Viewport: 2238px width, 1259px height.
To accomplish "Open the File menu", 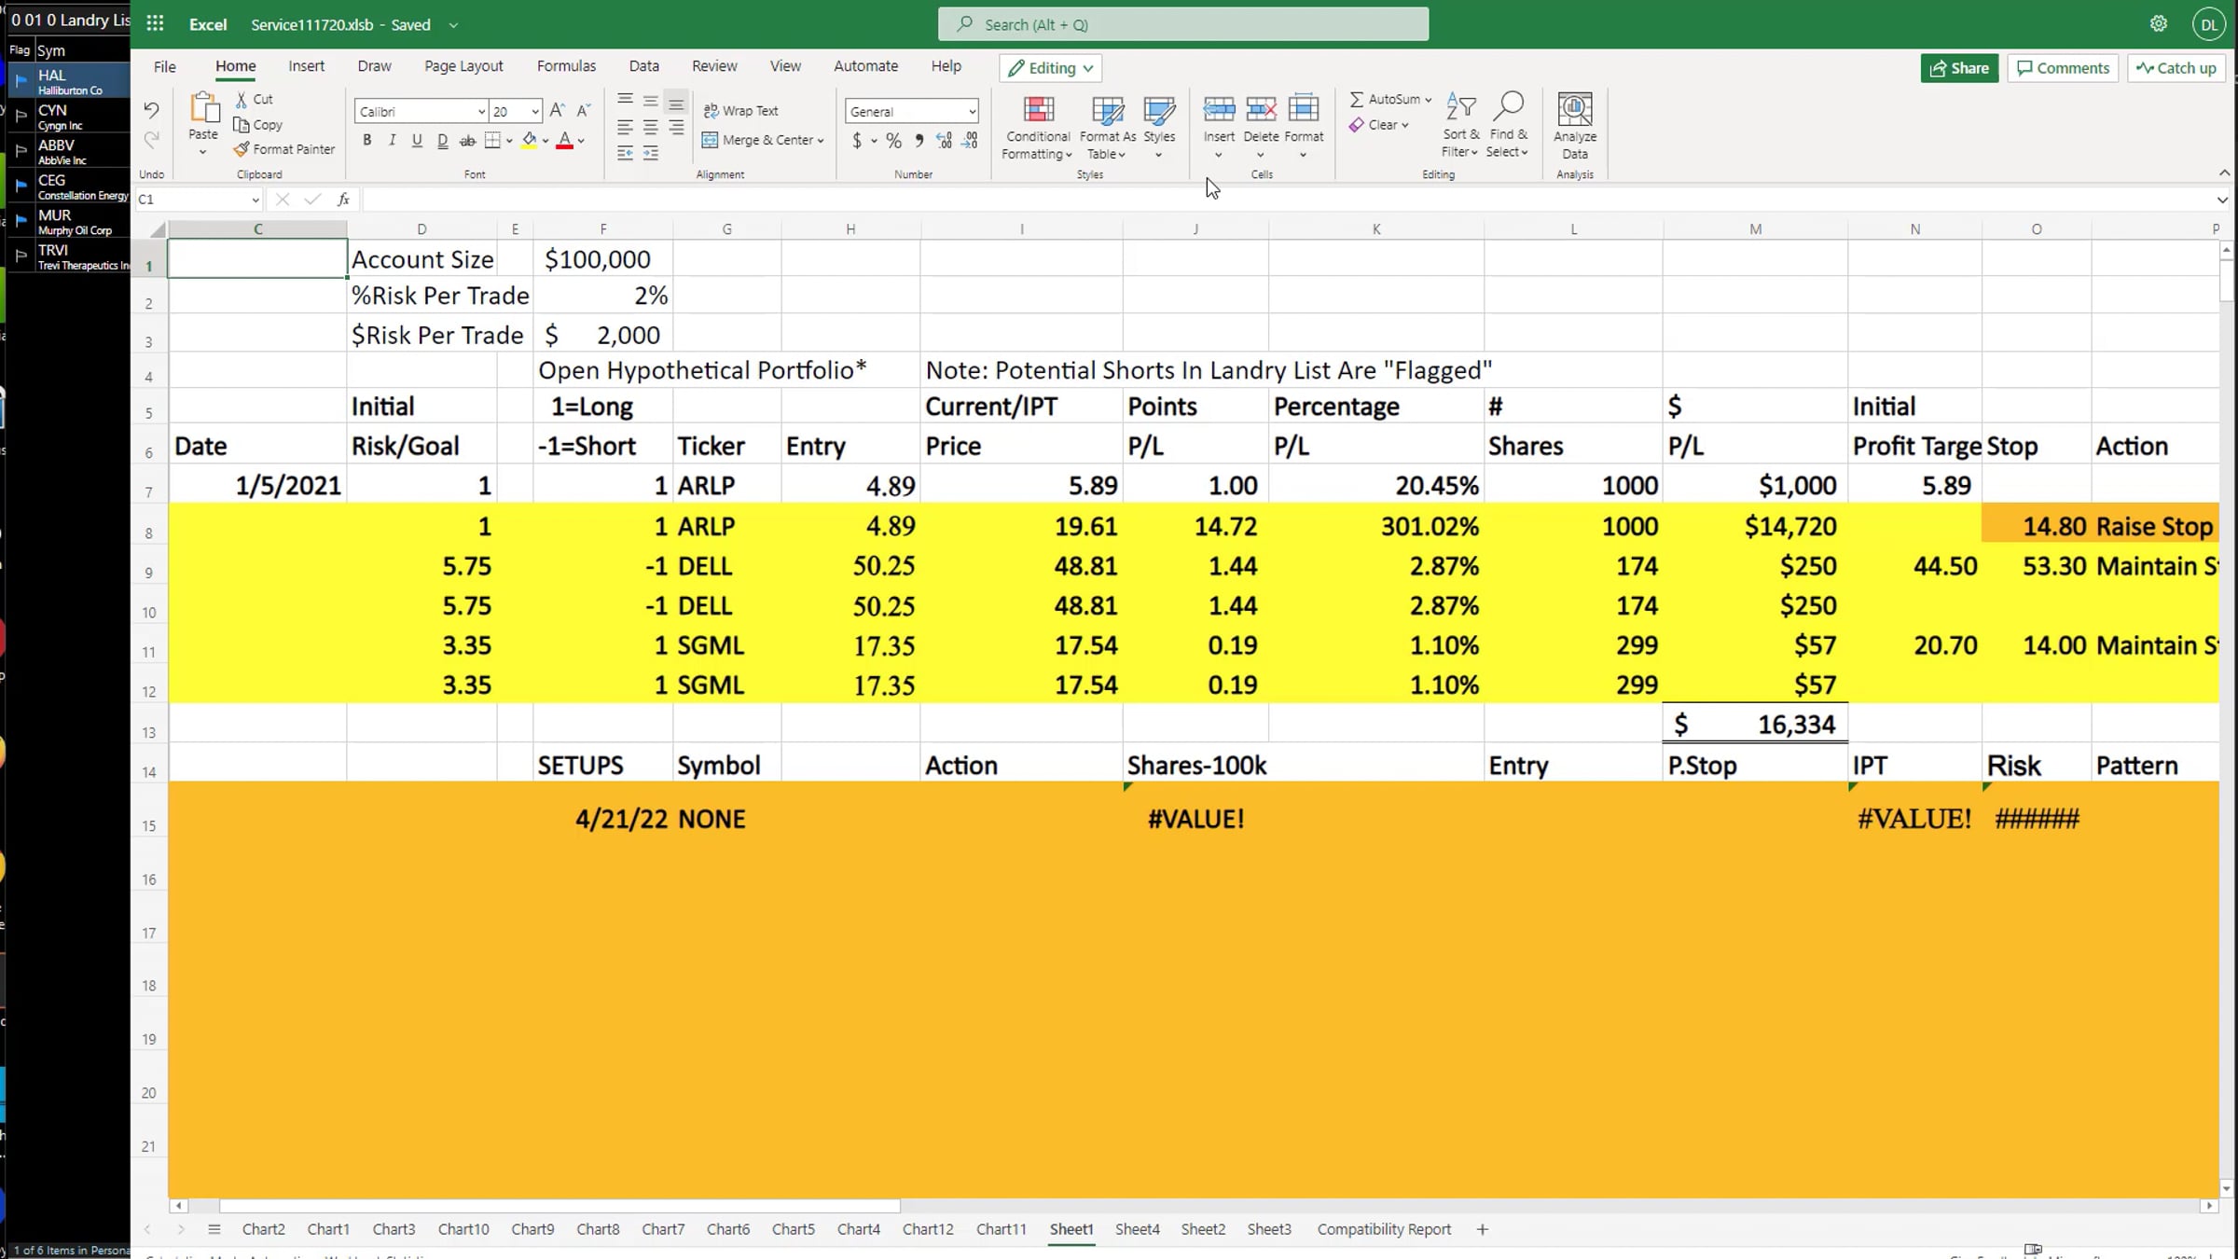I will pyautogui.click(x=165, y=66).
